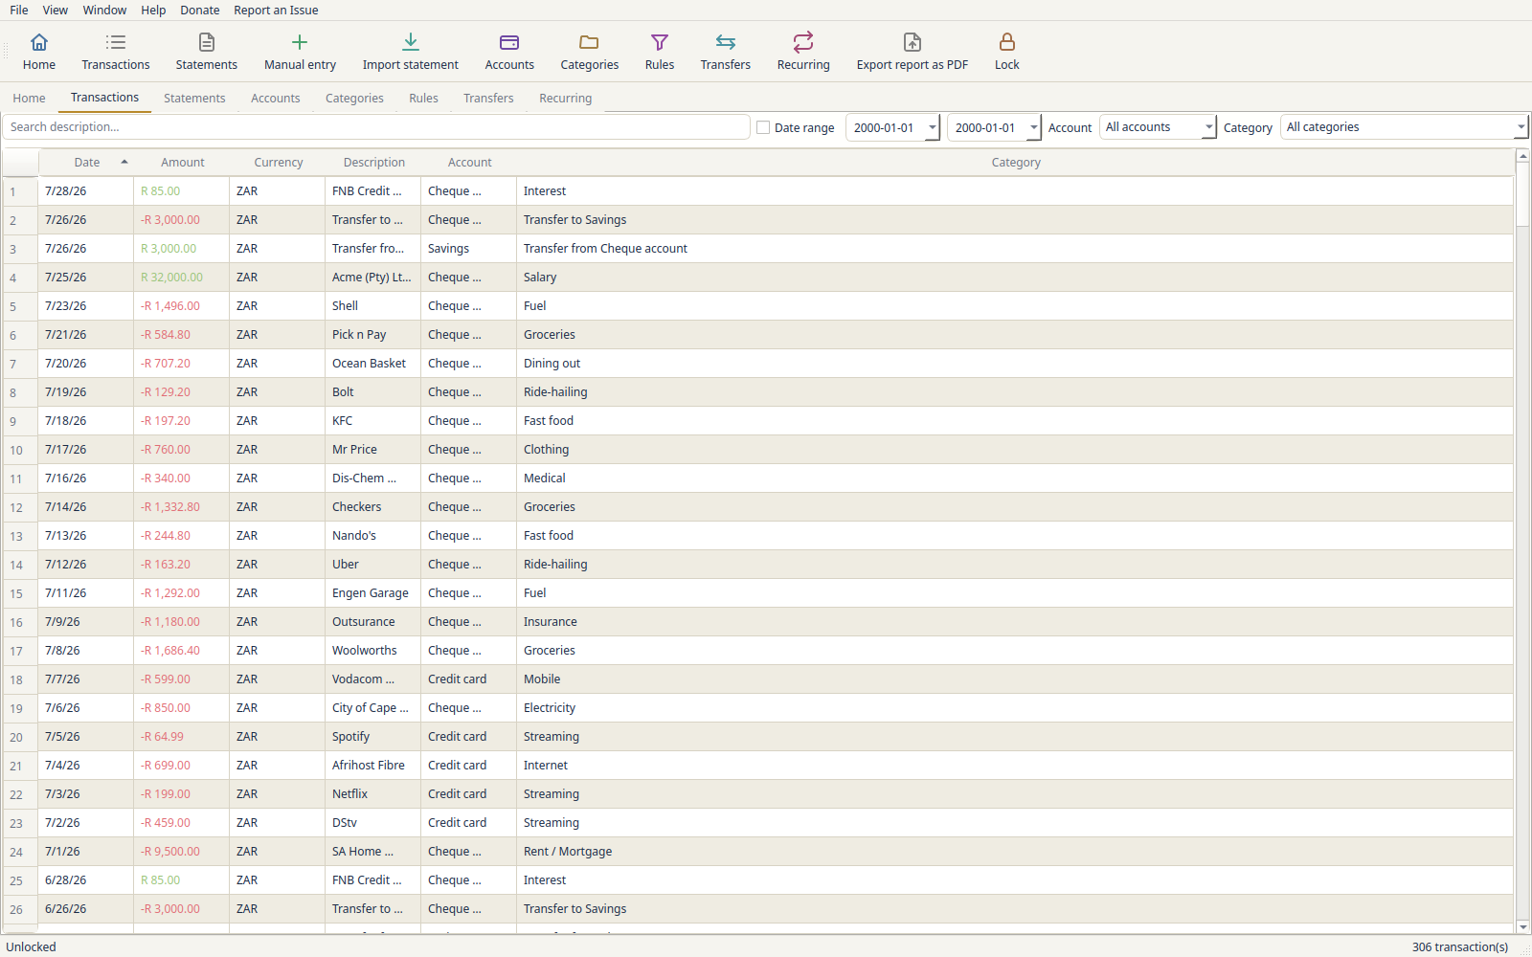This screenshot has height=957, width=1532.
Task: Click the Unlocked status bar label
Action: (x=32, y=946)
